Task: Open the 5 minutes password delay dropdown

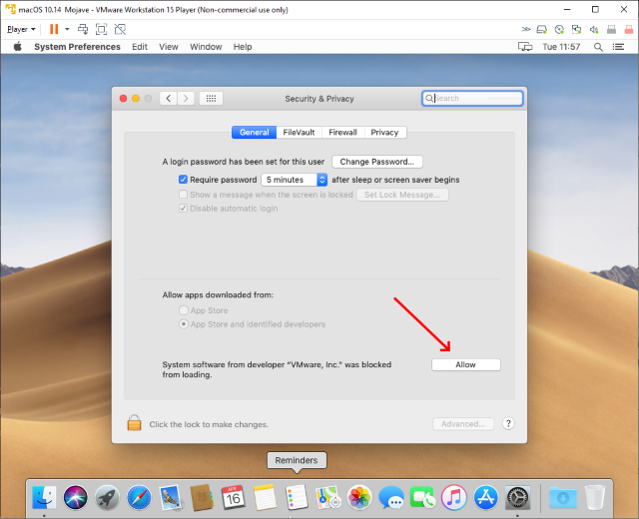Action: pyautogui.click(x=295, y=180)
